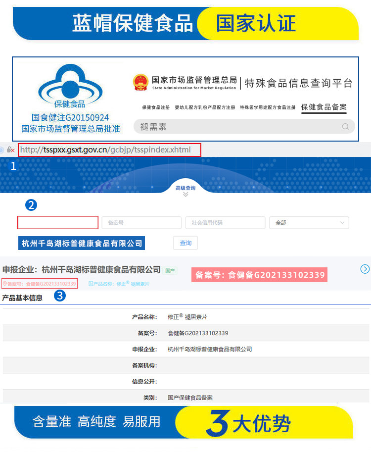Click table value 食健备G202133102339
This screenshot has width=371, height=452.
(198, 333)
